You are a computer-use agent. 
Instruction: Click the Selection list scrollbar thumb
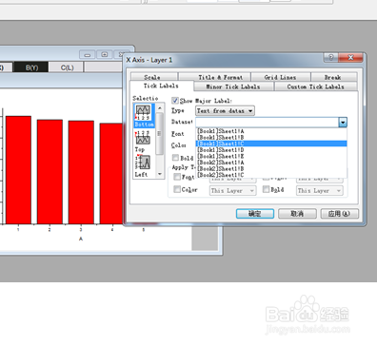pyautogui.click(x=160, y=134)
